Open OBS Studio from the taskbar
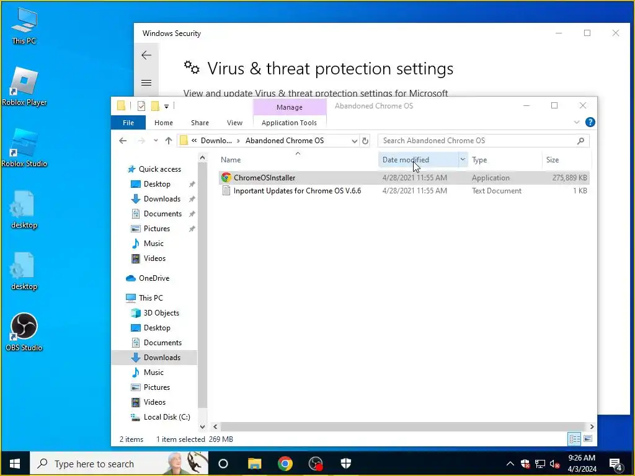 coord(316,464)
